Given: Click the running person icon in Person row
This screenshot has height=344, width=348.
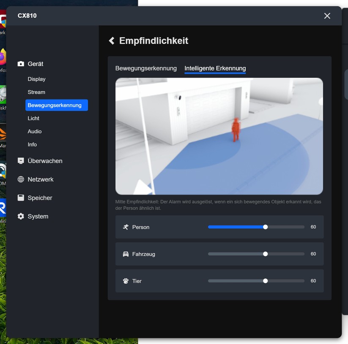Looking at the screenshot, I should [126, 227].
